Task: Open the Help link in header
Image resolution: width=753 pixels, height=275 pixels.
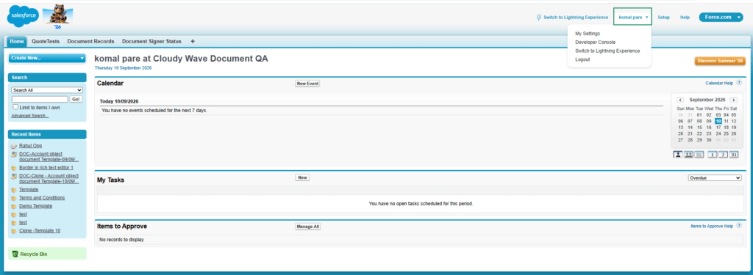Action: 685,18
